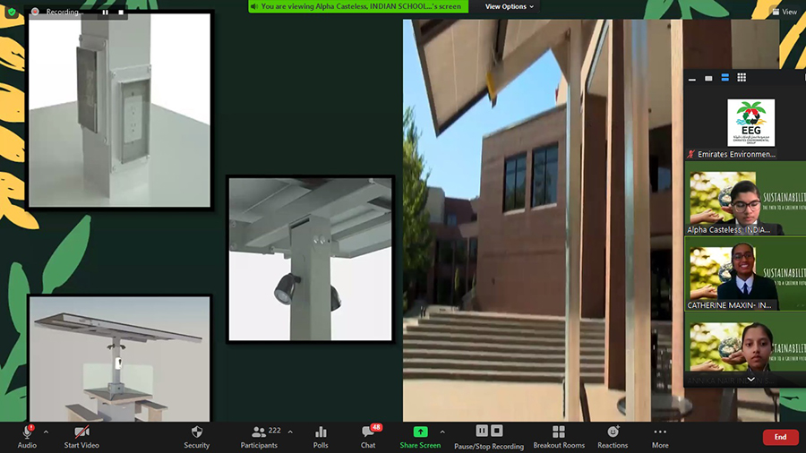The width and height of the screenshot is (806, 453).
Task: Open the Chat panel
Action: [368, 436]
